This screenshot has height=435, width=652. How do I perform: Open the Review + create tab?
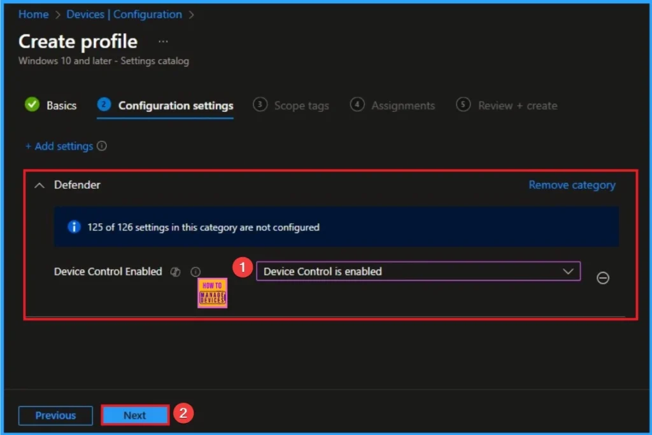tap(516, 105)
